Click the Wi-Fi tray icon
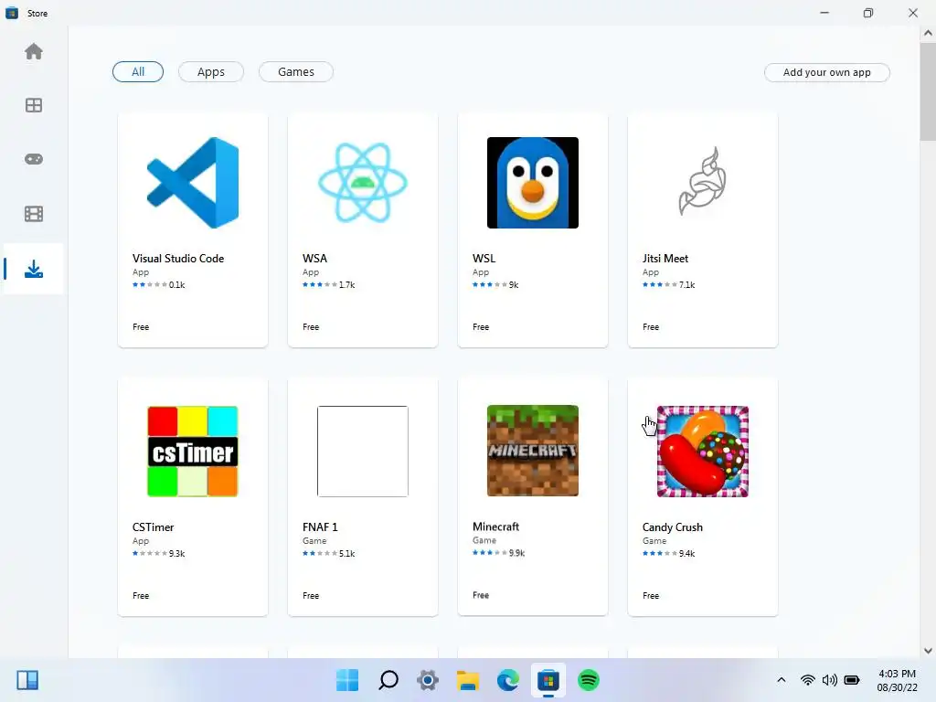This screenshot has height=702, width=936. point(808,680)
